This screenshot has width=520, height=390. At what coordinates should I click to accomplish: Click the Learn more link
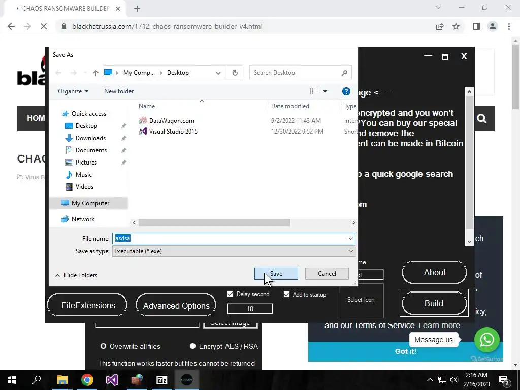point(439,326)
